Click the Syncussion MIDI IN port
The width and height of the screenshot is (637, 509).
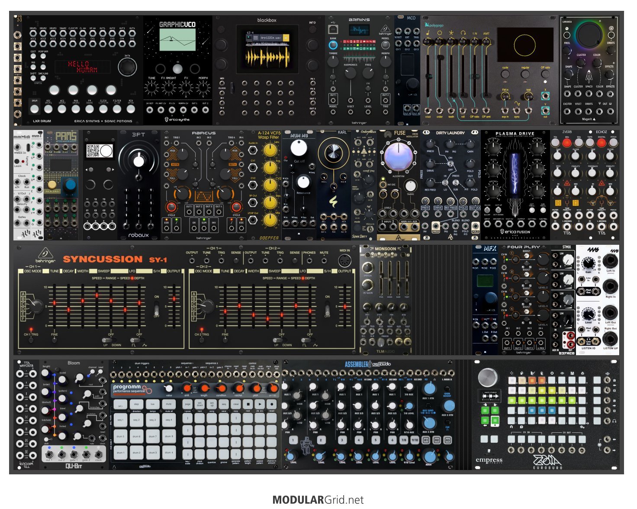[344, 261]
